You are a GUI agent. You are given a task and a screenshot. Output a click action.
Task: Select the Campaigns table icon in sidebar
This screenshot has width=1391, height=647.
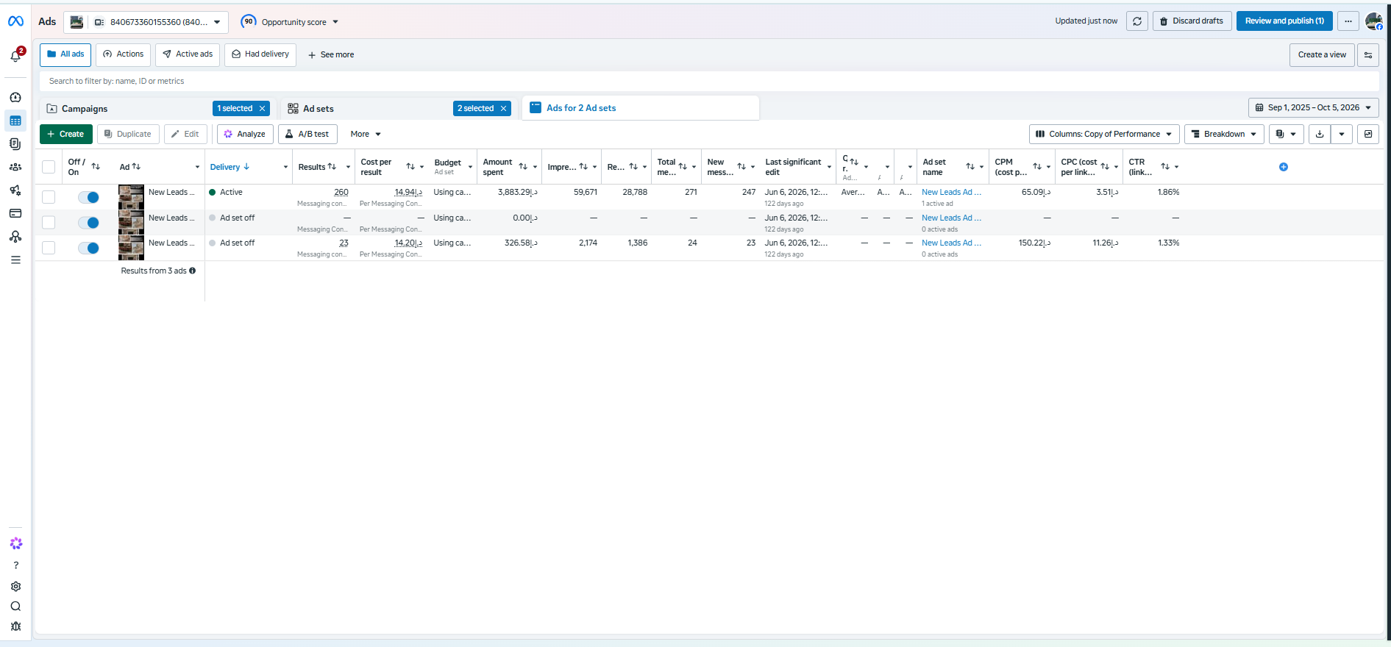coord(15,121)
